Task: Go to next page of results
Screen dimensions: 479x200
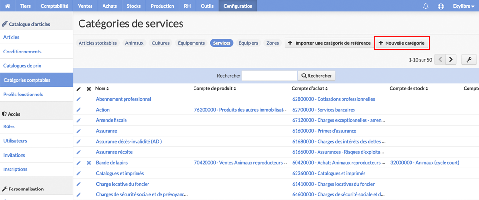Action: 451,60
